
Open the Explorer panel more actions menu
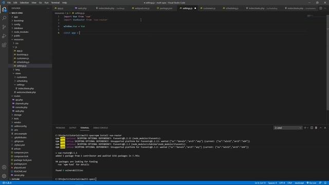click(x=48, y=8)
